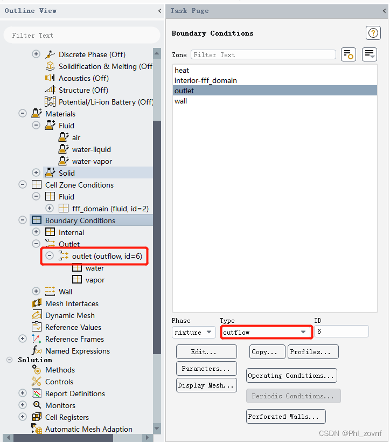Open the Type outflow dropdown

pos(266,333)
